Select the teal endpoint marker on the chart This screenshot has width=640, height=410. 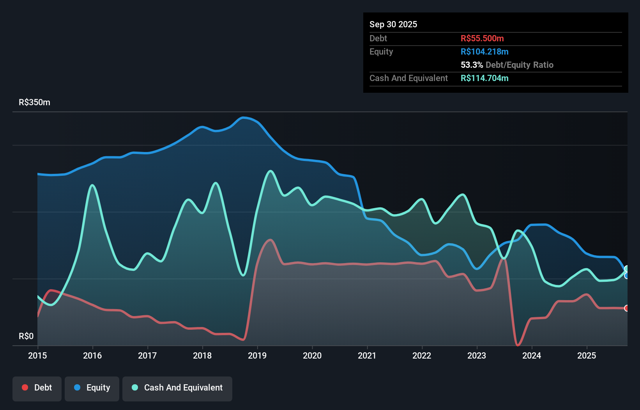click(627, 269)
